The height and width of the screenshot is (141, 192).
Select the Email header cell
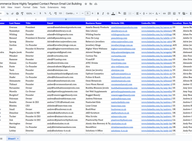click(x=66, y=23)
